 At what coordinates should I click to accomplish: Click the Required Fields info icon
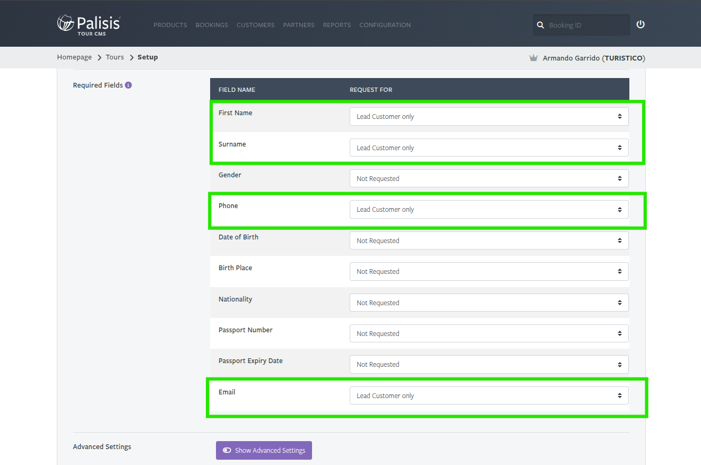(128, 85)
